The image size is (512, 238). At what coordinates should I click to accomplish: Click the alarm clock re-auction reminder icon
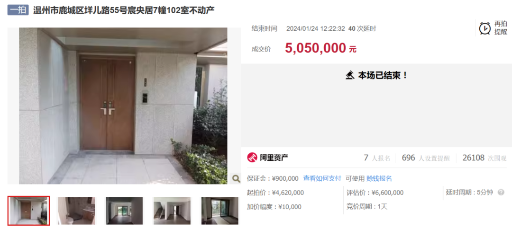pos(485,28)
